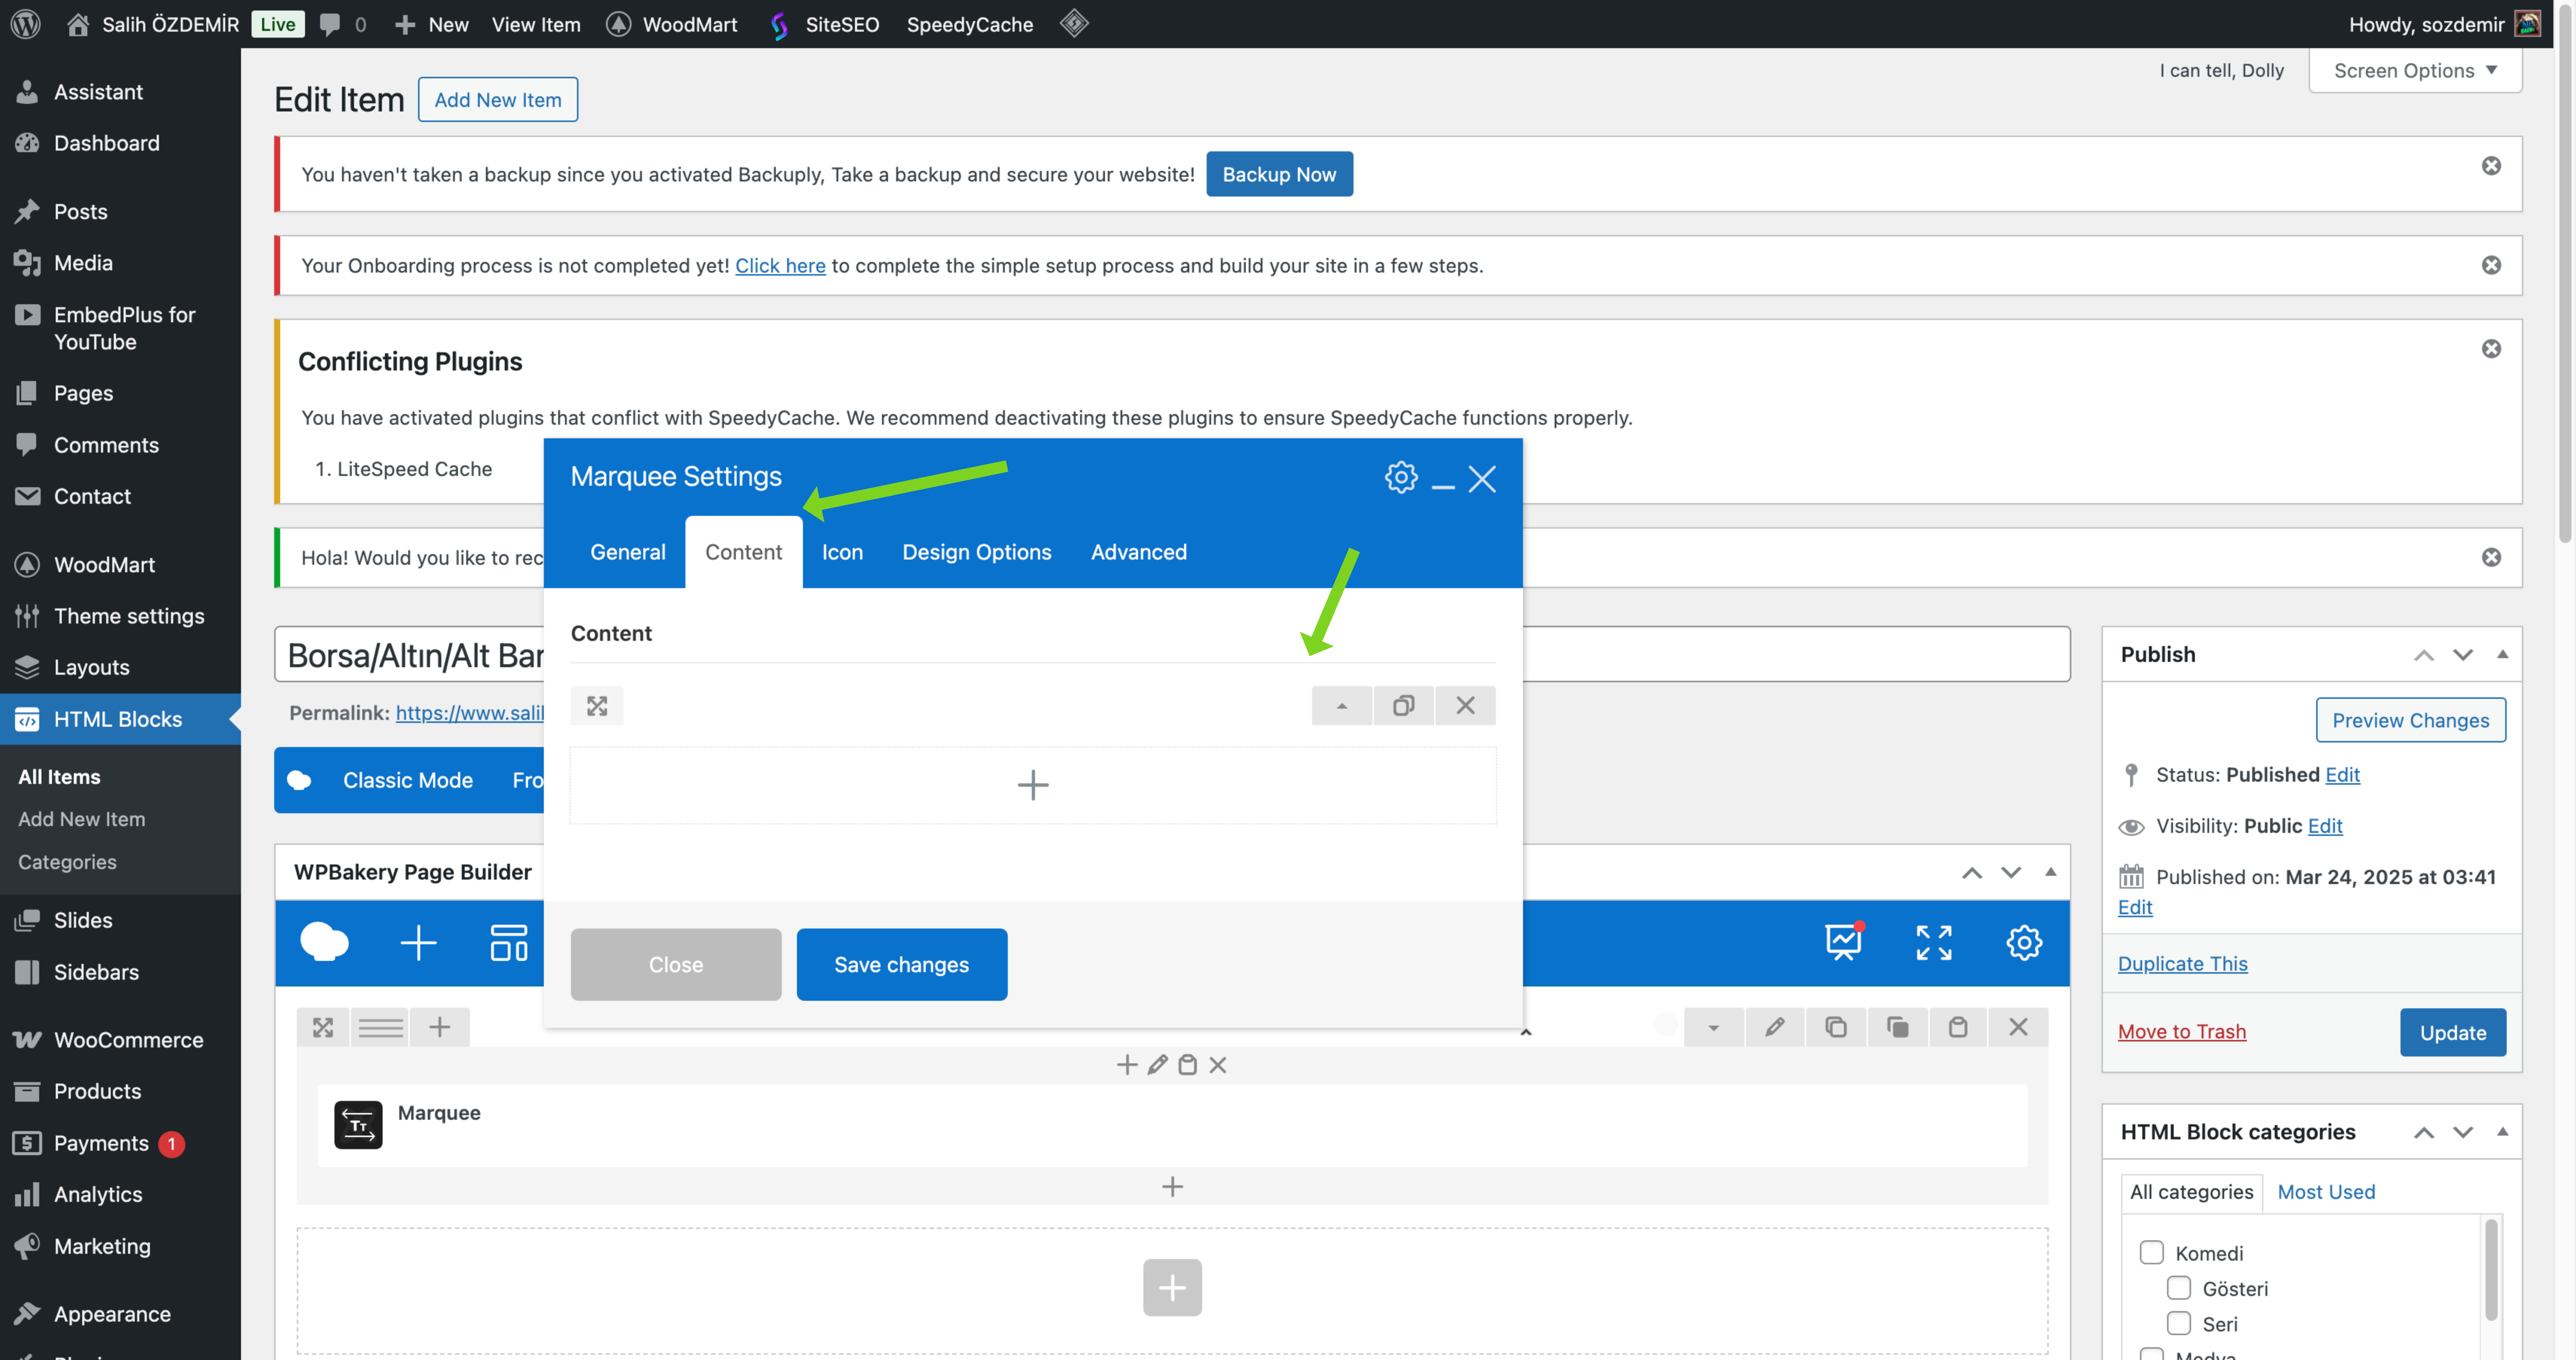Image resolution: width=2576 pixels, height=1360 pixels.
Task: Open the Design Options tab
Action: click(x=977, y=552)
